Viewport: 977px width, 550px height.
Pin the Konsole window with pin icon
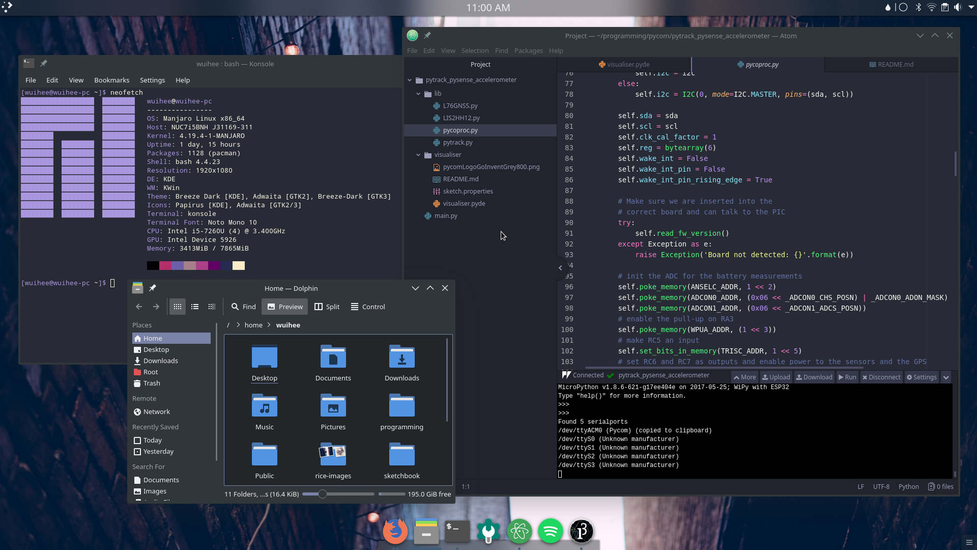44,64
